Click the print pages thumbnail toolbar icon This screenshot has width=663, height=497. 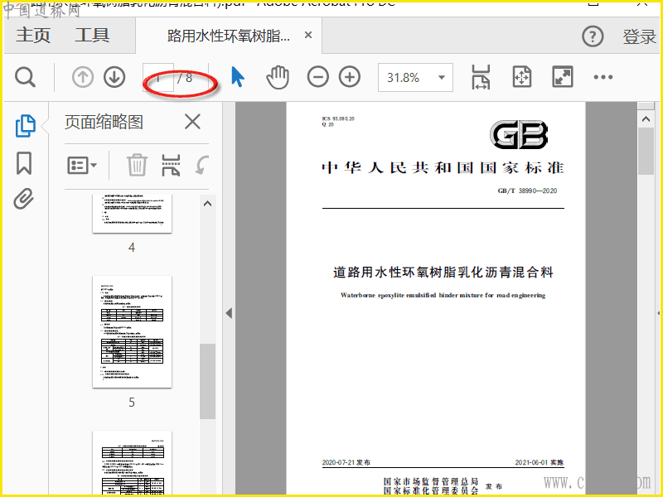click(x=171, y=165)
